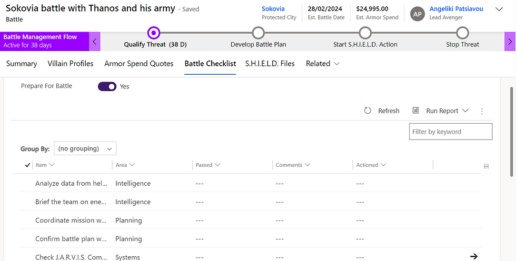Click the Sokovia protected city link
This screenshot has width=516, height=261.
point(273,9)
